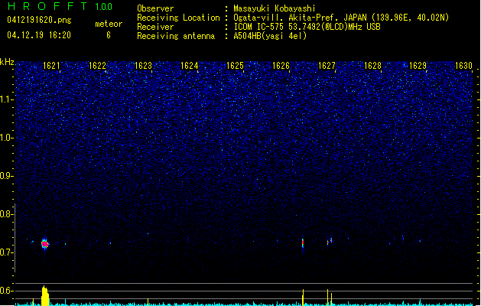Click the meteor count value 6
The image size is (481, 306).
[109, 35]
